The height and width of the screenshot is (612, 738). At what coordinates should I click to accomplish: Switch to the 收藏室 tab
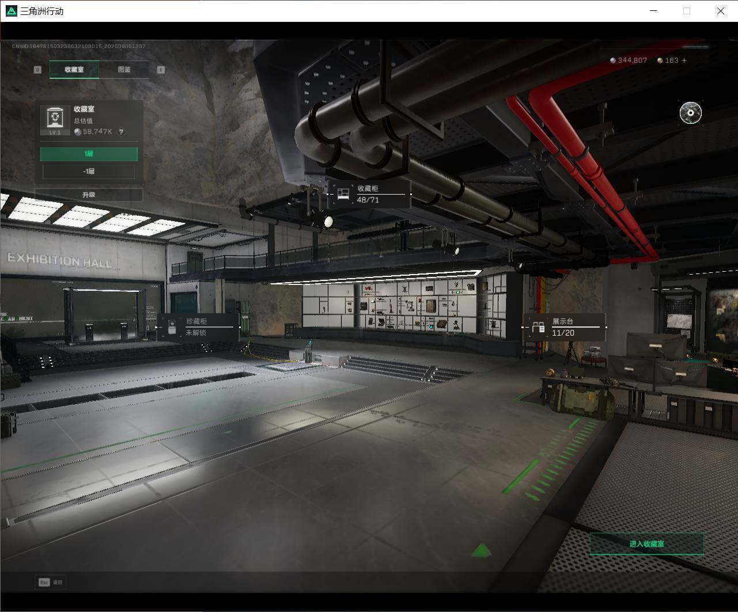coord(74,69)
